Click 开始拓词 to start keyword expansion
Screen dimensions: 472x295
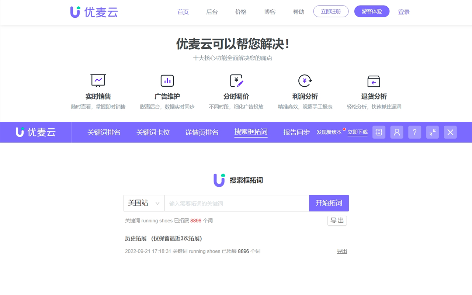click(329, 203)
